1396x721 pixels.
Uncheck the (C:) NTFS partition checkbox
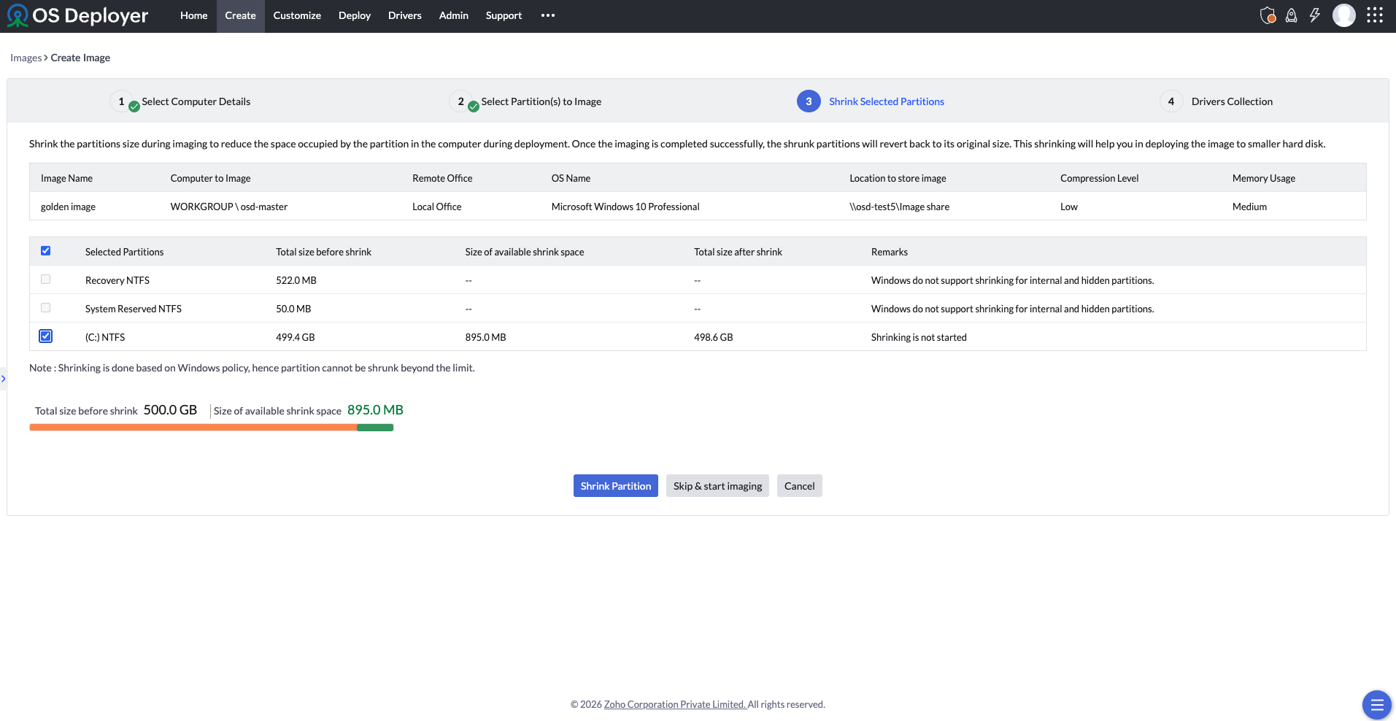click(x=46, y=336)
